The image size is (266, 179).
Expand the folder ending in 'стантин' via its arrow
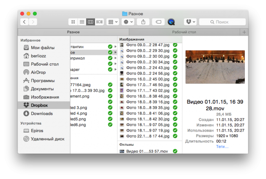(115, 47)
